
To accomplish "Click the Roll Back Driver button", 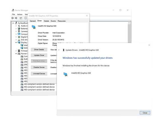I will [39, 61].
